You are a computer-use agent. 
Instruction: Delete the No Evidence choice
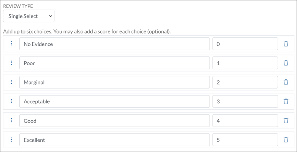click(x=286, y=44)
